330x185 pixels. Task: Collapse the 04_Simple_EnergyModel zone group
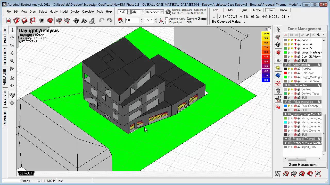[286, 114]
